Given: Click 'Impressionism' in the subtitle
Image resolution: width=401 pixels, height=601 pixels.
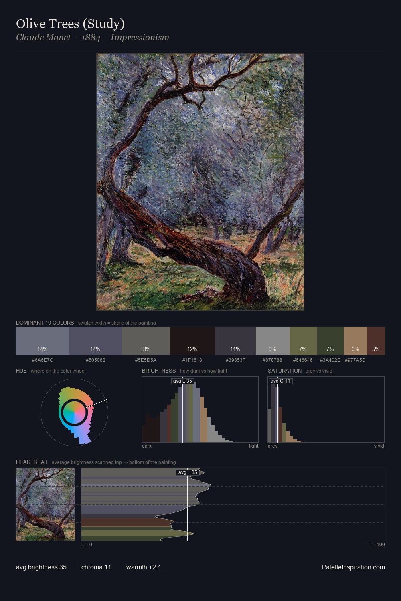Looking at the screenshot, I should click(140, 38).
